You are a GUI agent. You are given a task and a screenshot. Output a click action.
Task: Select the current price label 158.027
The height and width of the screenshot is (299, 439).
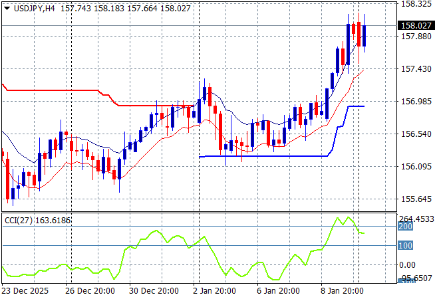pyautogui.click(x=415, y=26)
